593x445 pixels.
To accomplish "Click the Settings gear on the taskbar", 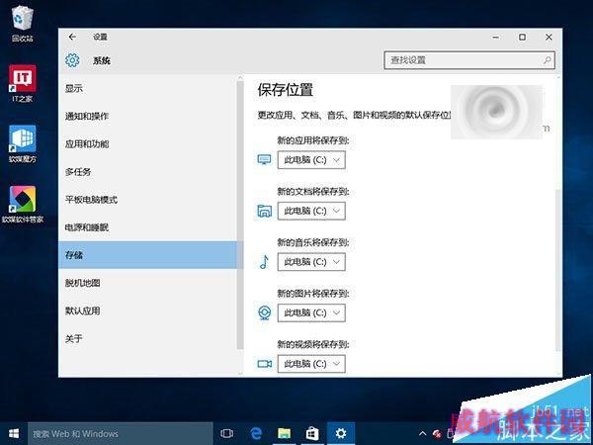I will (341, 434).
